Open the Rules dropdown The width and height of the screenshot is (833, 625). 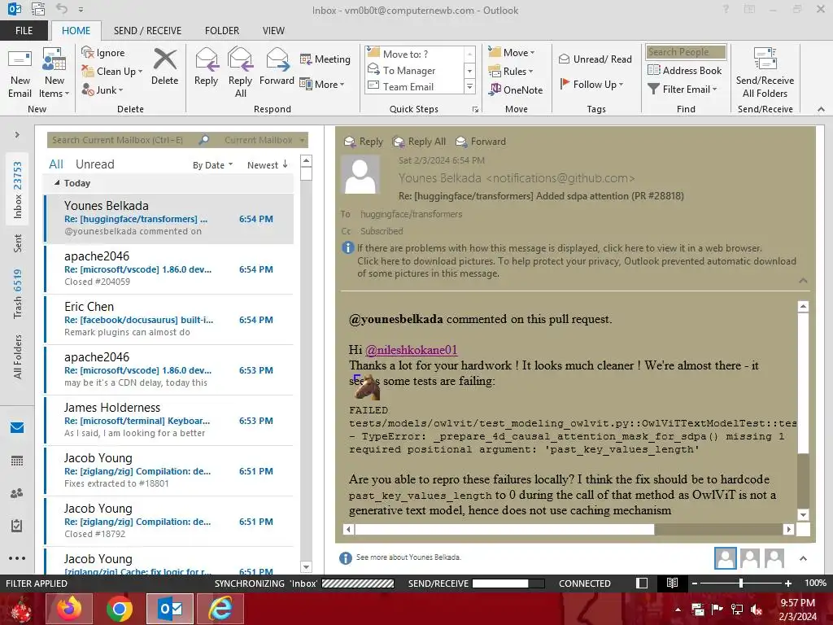click(x=511, y=72)
